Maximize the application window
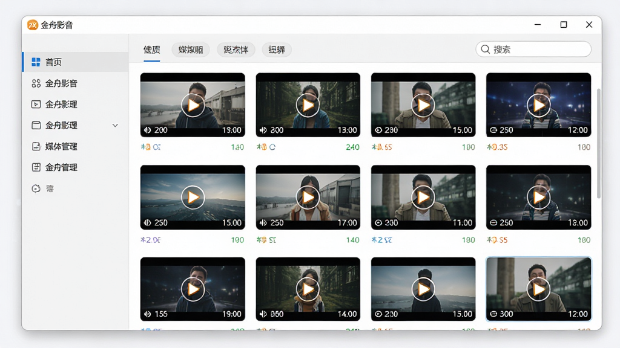The width and height of the screenshot is (620, 348). (564, 24)
